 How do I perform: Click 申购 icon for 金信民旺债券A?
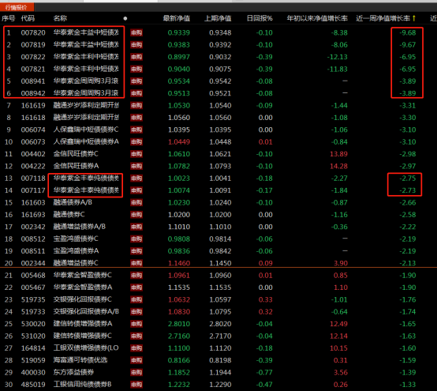pos(136,166)
